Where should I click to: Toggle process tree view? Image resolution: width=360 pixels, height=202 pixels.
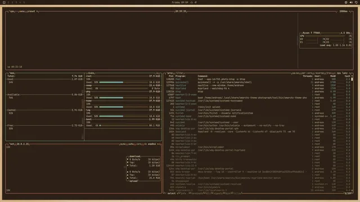coord(328,73)
